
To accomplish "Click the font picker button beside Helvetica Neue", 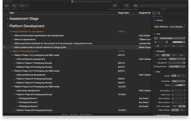I will point(156,38).
